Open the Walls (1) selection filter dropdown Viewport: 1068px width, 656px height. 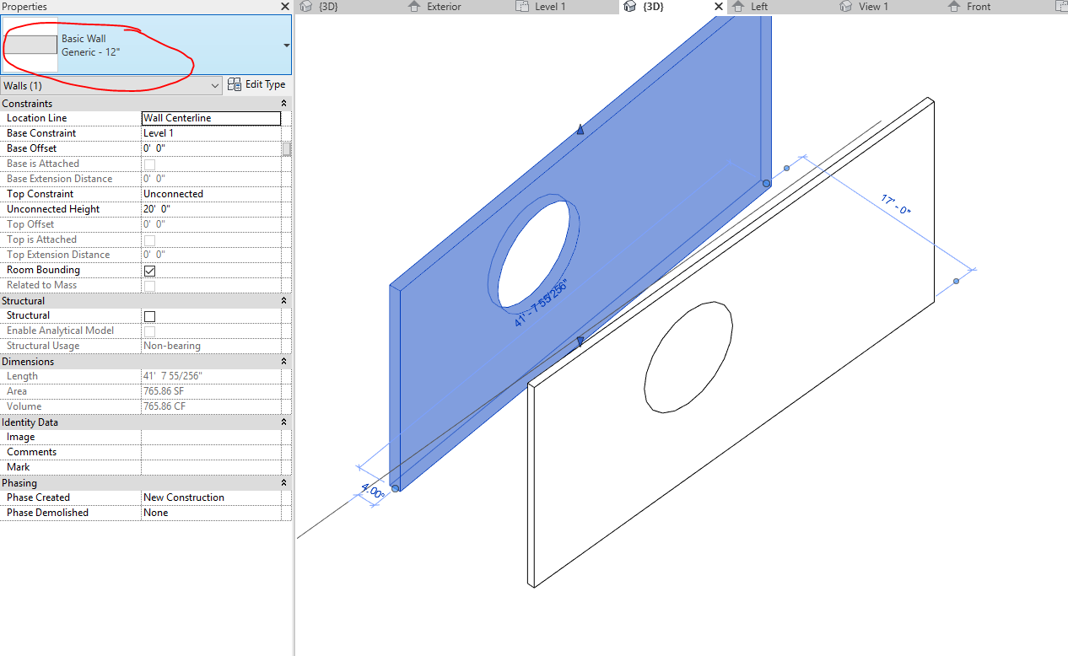[x=214, y=84]
